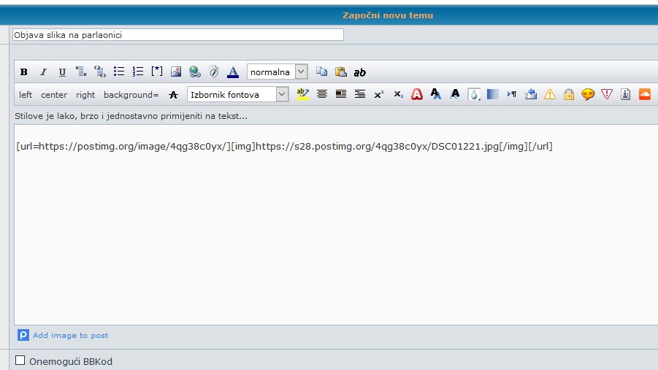Click the padlock icon in toolbar
The image size is (658, 370).
point(568,94)
